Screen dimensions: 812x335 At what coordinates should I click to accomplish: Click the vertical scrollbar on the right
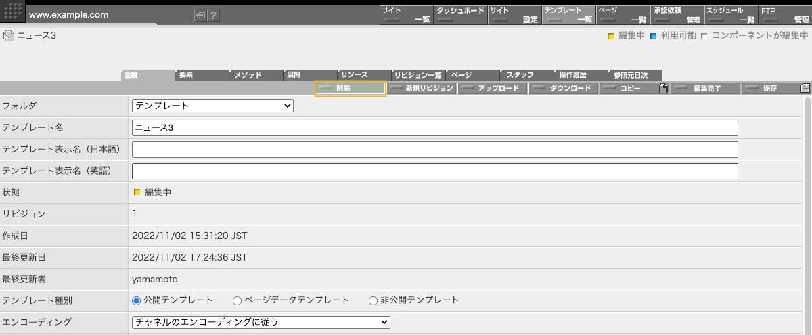click(x=808, y=215)
